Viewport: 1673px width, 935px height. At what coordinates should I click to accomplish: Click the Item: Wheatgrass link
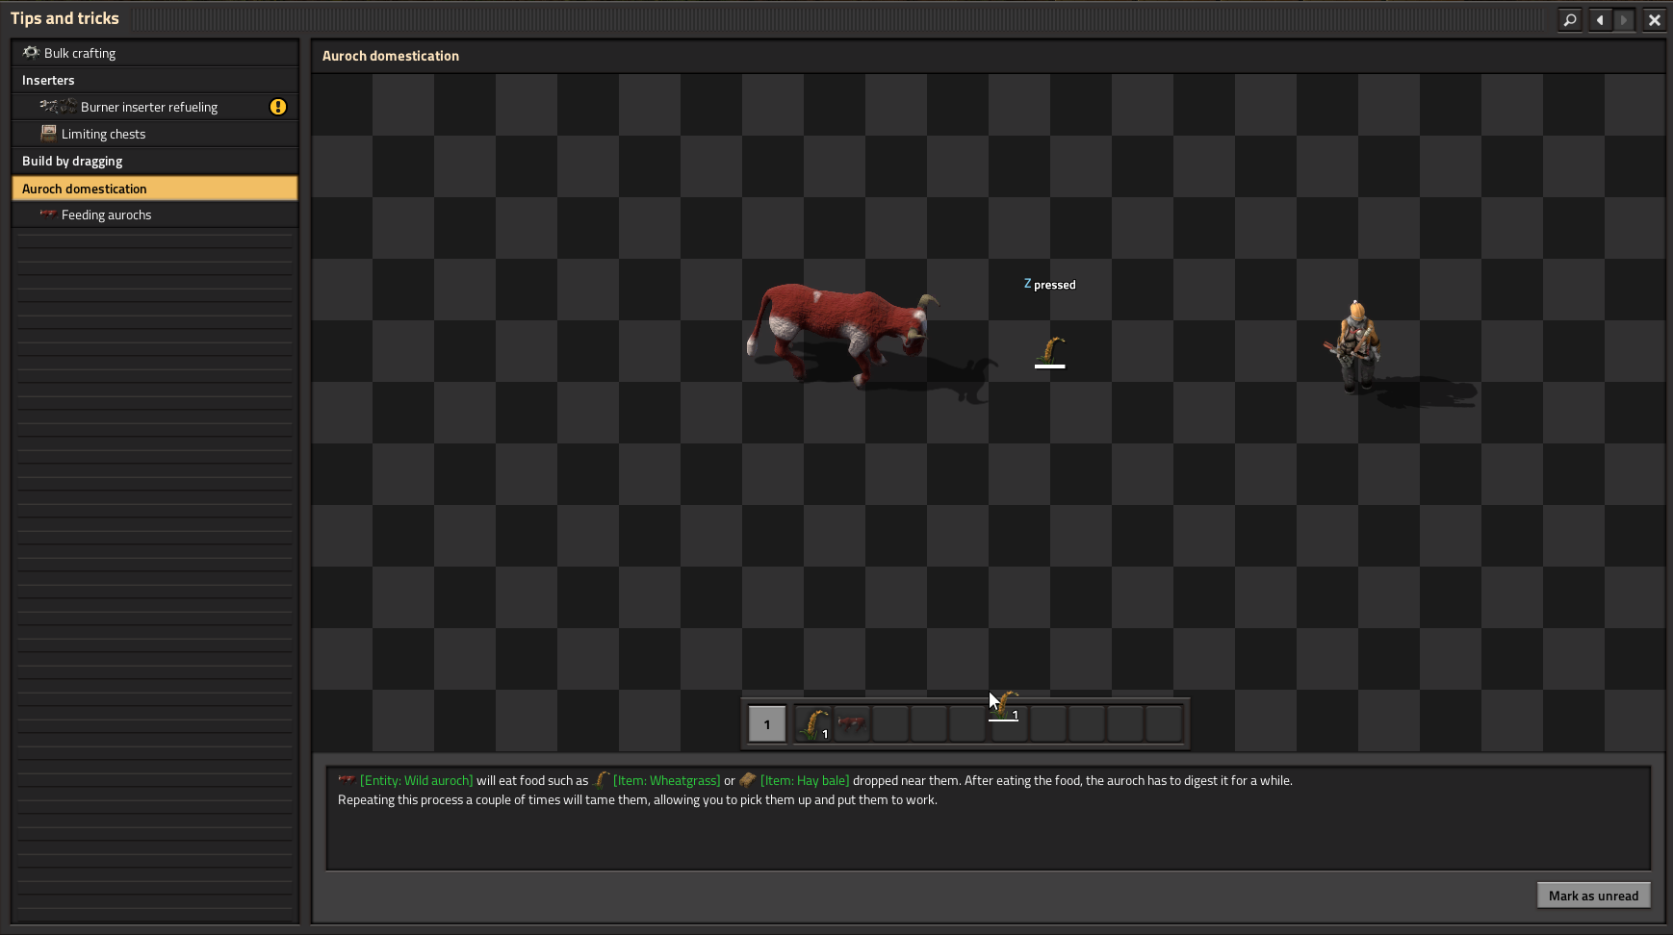click(x=666, y=780)
